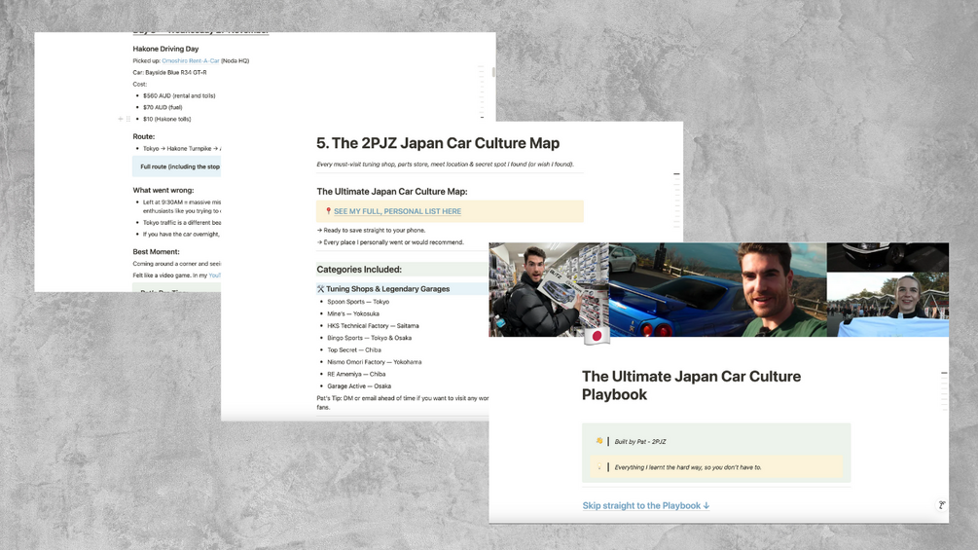This screenshot has height=550, width=978.
Task: Click Spoon Sports — Tokyo list item
Action: click(358, 302)
